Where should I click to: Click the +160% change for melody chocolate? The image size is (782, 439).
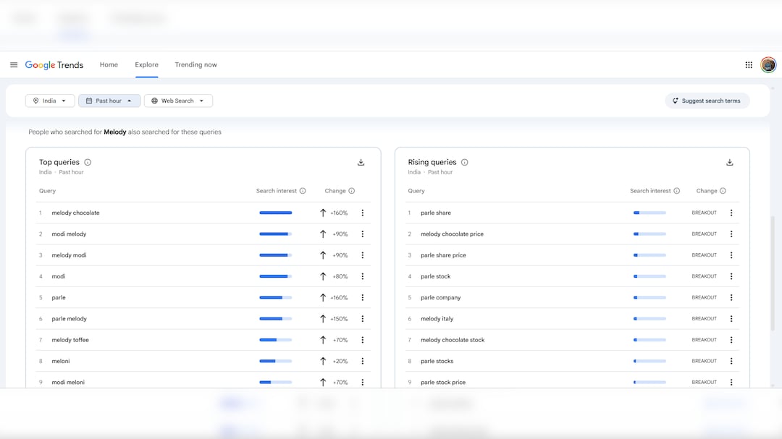click(x=339, y=213)
